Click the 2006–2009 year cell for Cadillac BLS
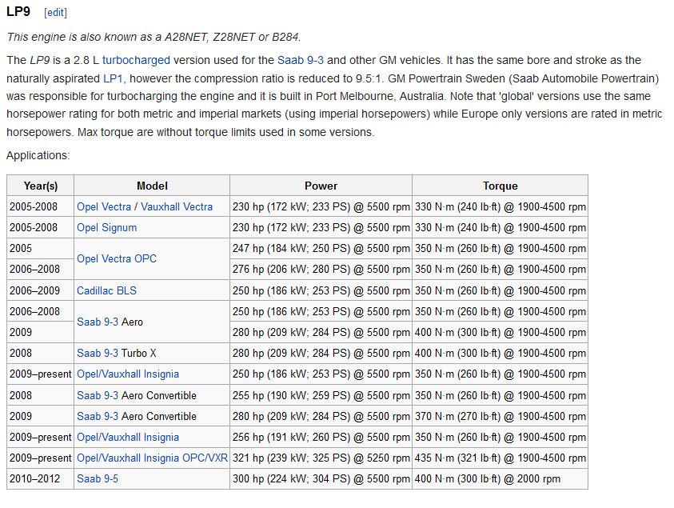This screenshot has width=674, height=508. [x=41, y=290]
